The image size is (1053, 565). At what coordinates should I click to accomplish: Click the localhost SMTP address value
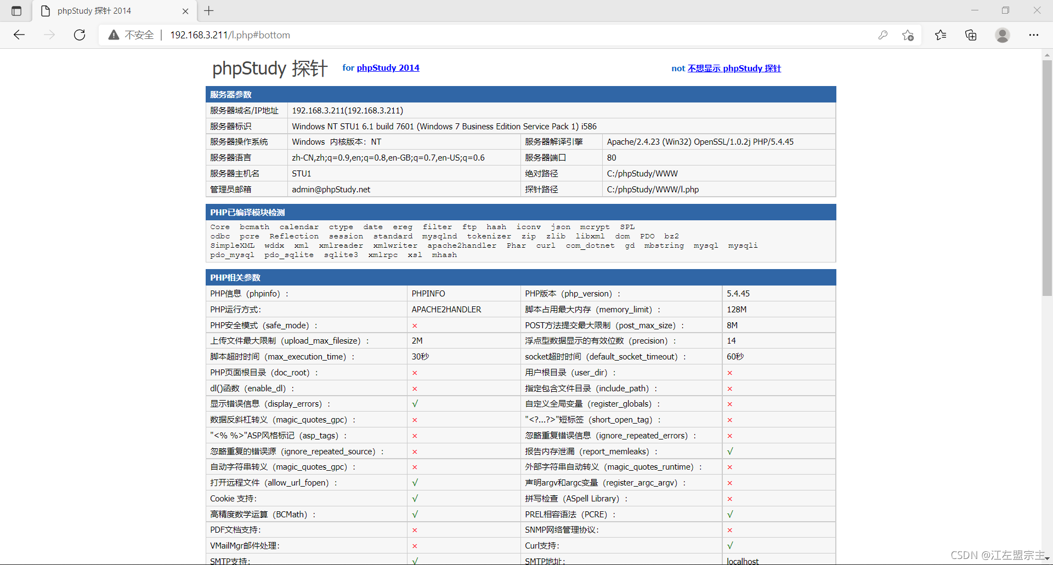(x=743, y=561)
